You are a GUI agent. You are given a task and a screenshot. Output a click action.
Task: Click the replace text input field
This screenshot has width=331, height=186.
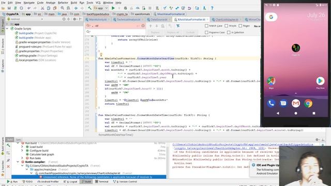pyautogui.click(x=115, y=32)
